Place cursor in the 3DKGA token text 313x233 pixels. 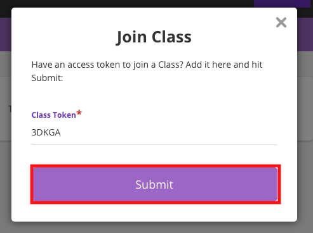[46, 132]
